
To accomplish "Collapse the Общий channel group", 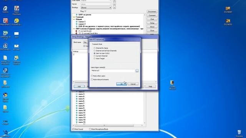I will tap(74, 20).
